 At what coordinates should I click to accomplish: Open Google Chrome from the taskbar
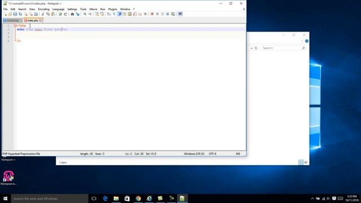click(x=138, y=198)
